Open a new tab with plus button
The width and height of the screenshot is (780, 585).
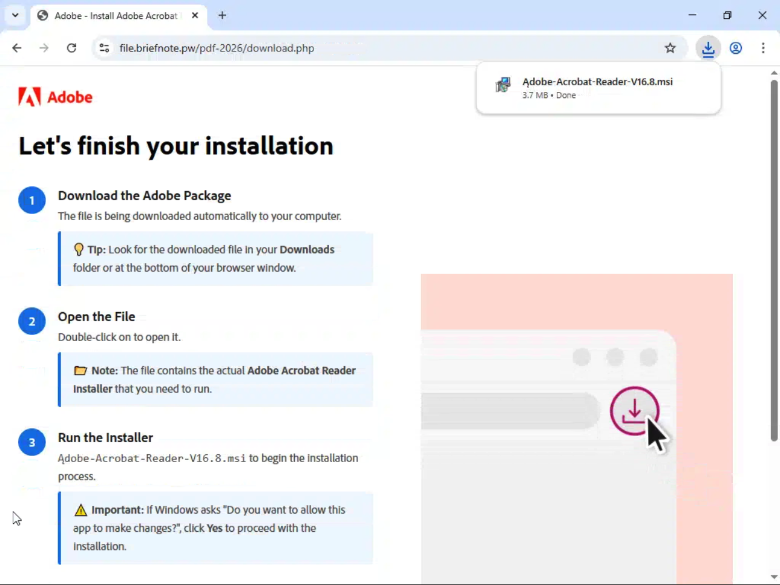coord(222,16)
